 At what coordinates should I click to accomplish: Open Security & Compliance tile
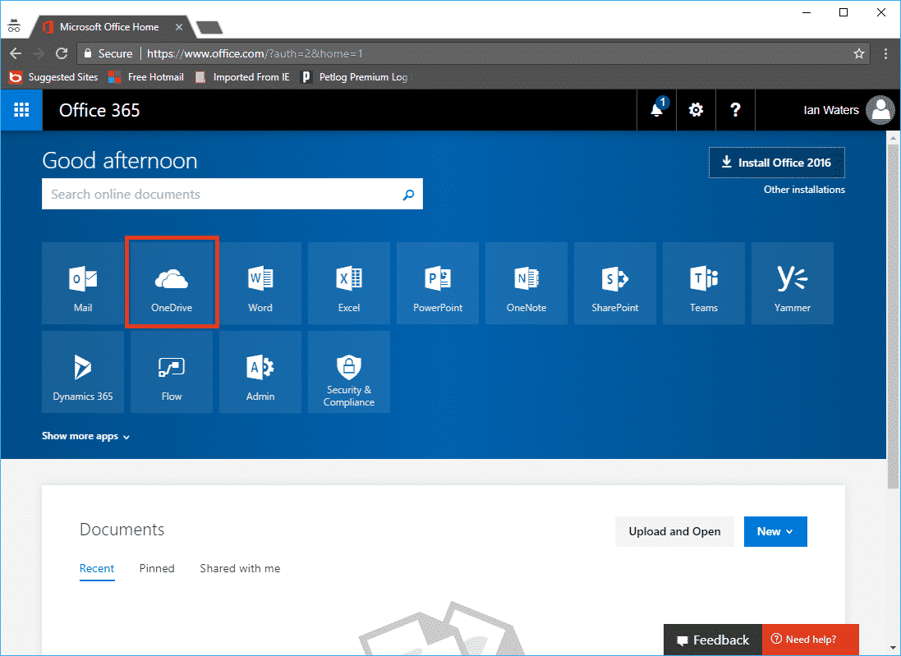[349, 372]
